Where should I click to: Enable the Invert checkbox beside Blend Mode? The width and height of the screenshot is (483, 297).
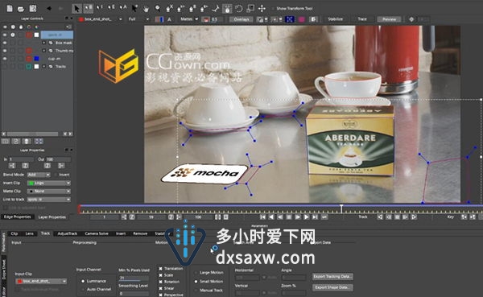click(x=56, y=175)
